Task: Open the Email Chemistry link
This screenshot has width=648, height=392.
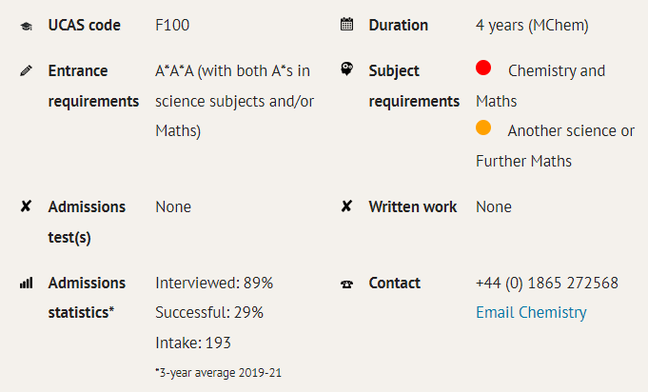Action: 531,313
